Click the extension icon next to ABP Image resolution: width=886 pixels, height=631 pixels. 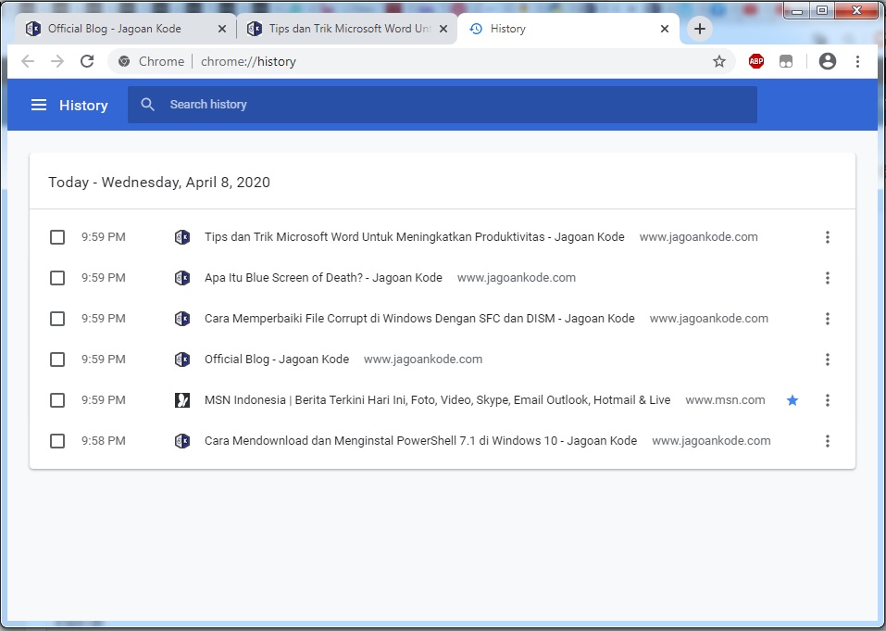click(786, 62)
